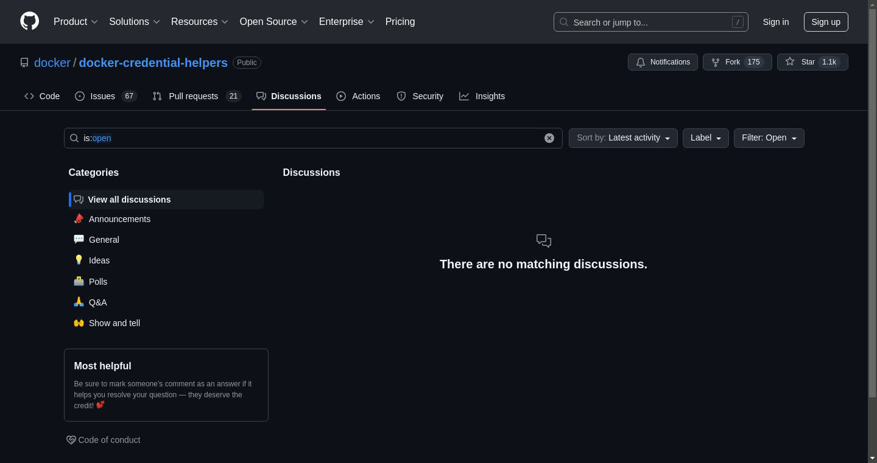Click the 1.1k star count badge
This screenshot has width=877, height=463.
829,62
